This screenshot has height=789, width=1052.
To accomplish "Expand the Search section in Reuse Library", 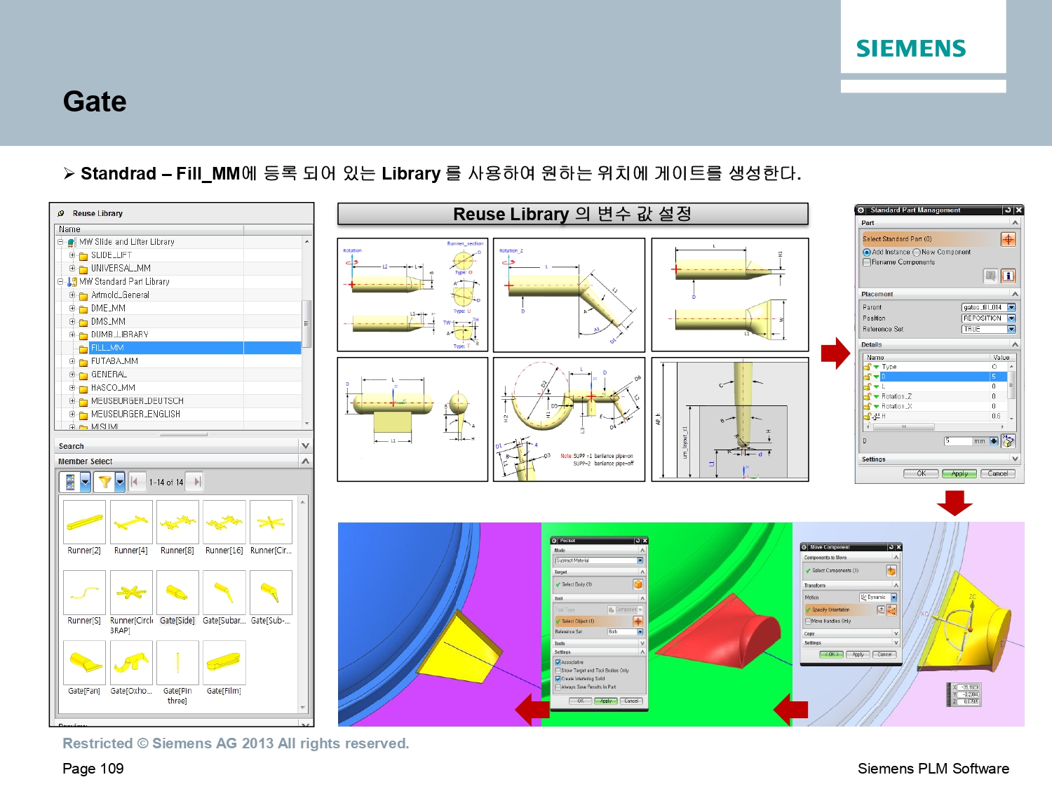I will click(x=305, y=446).
